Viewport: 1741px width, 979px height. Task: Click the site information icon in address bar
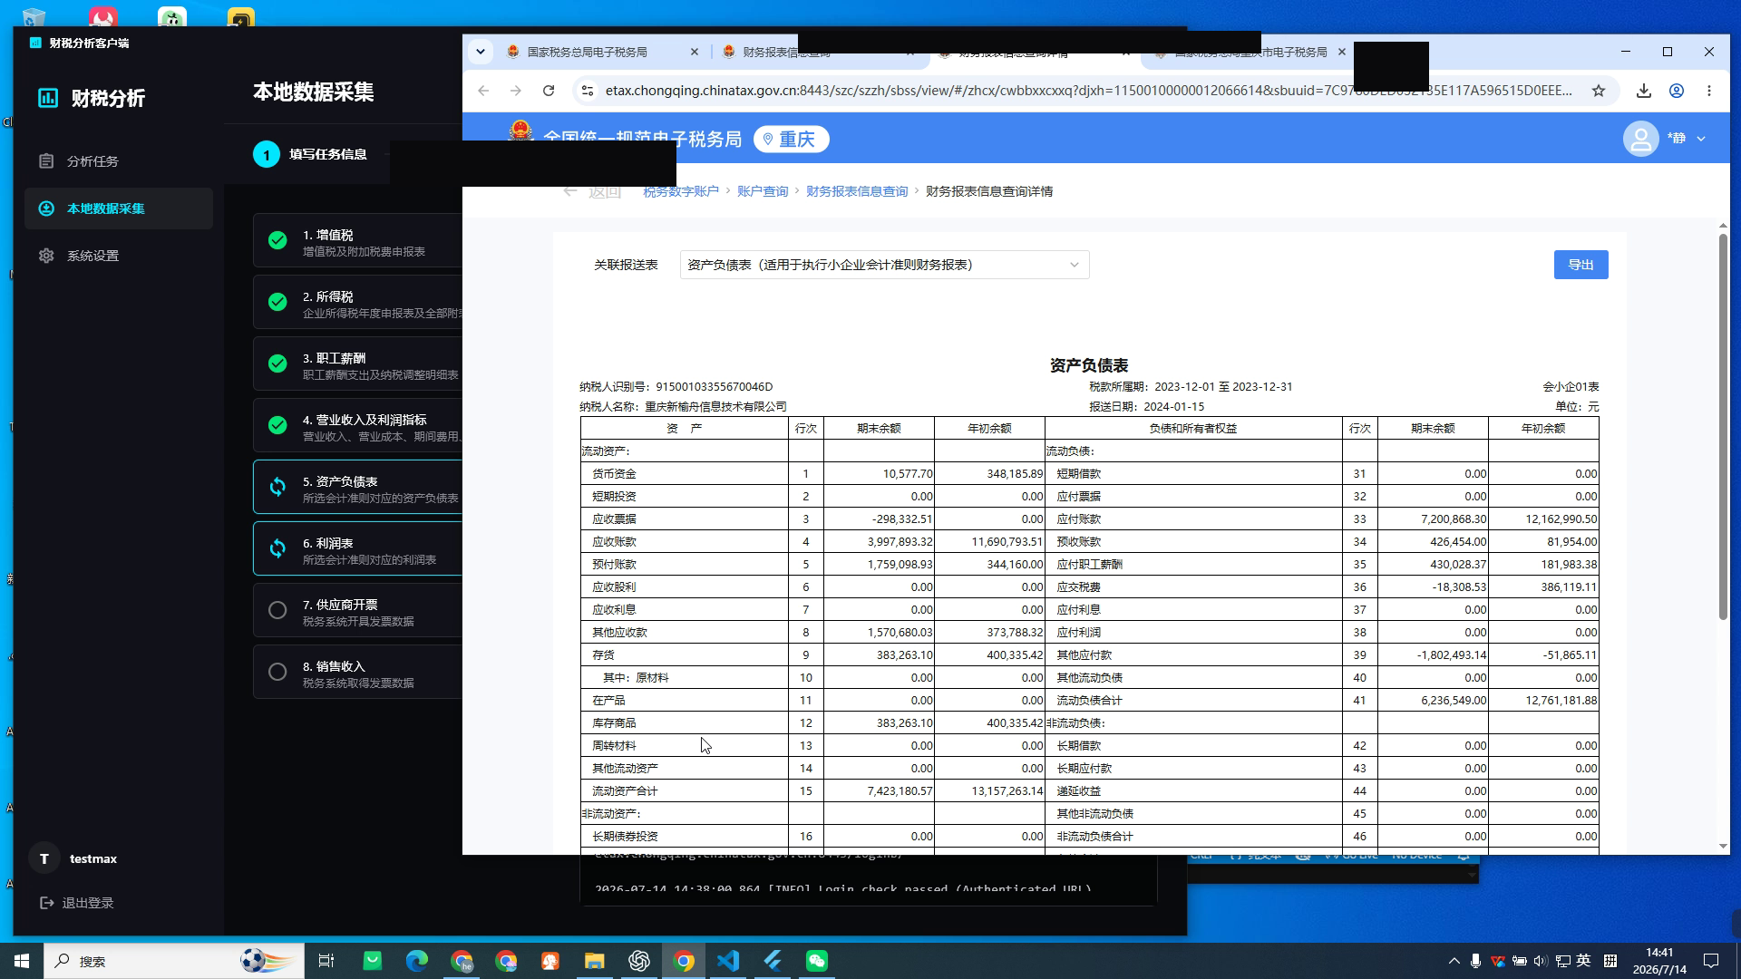pyautogui.click(x=588, y=91)
